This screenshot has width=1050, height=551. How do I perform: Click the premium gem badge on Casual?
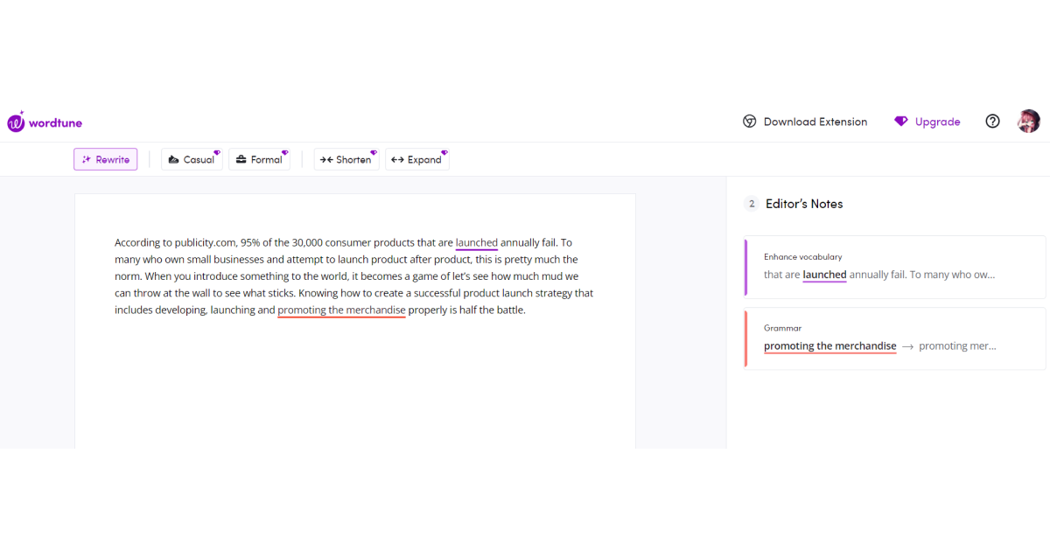(x=217, y=152)
